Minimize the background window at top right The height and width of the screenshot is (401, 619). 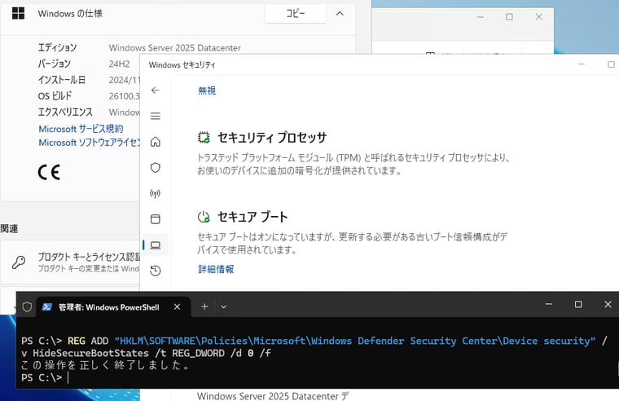click(x=481, y=16)
